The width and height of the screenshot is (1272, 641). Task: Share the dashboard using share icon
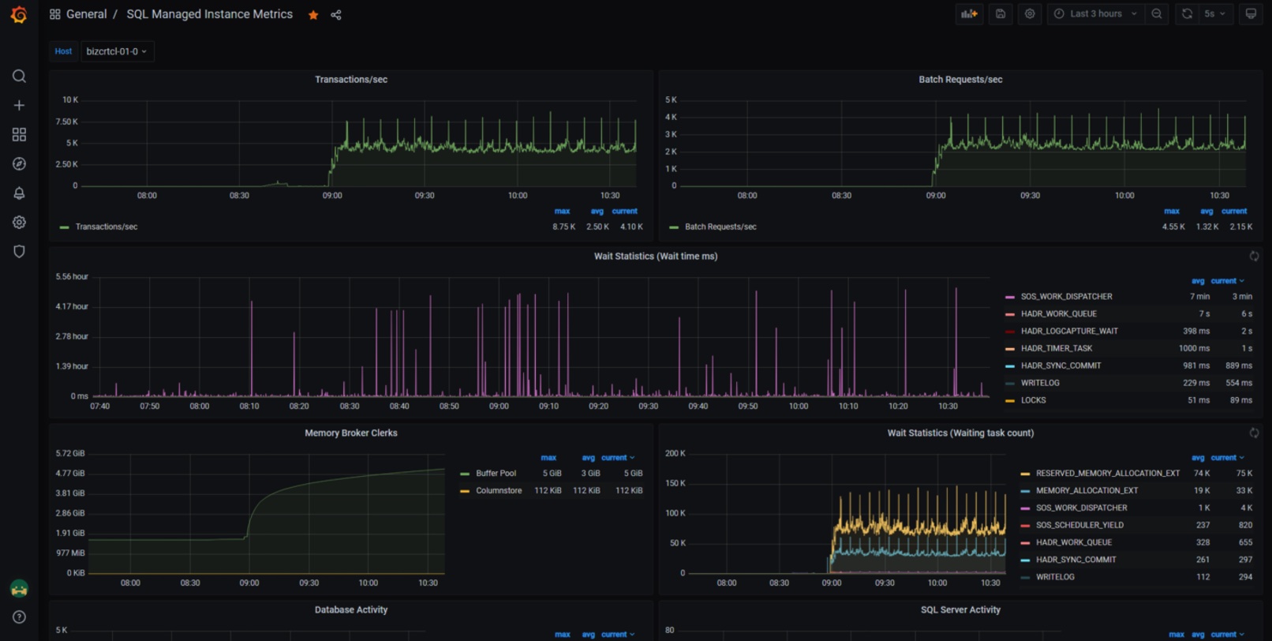coord(336,15)
